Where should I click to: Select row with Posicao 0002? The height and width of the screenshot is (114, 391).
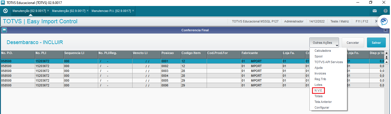(192, 66)
